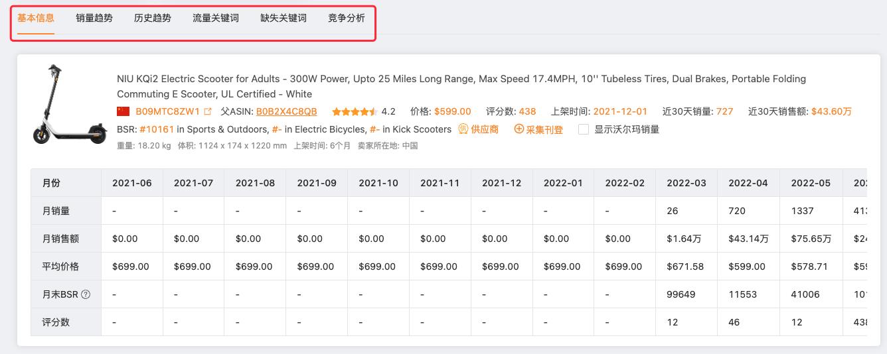Click the weight text 18.20 kg
This screenshot has width=887, height=354.
153,146
